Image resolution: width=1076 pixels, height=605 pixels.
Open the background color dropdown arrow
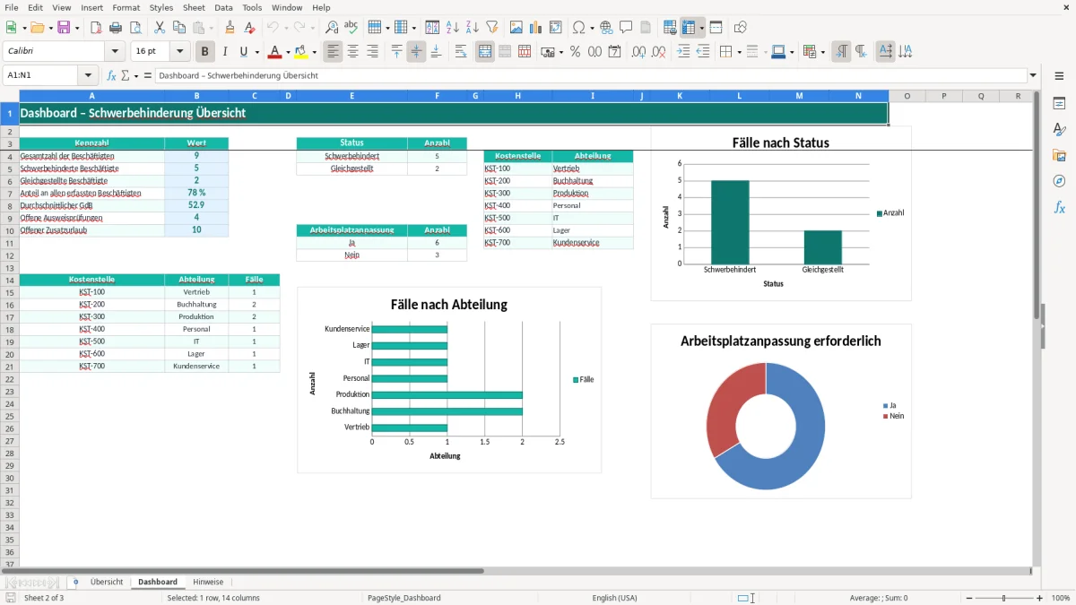click(314, 52)
